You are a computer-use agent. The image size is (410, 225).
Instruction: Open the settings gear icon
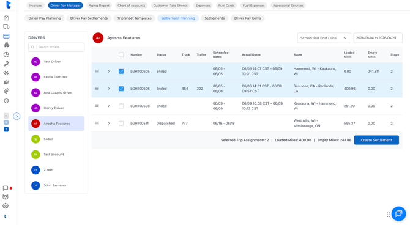(6, 206)
